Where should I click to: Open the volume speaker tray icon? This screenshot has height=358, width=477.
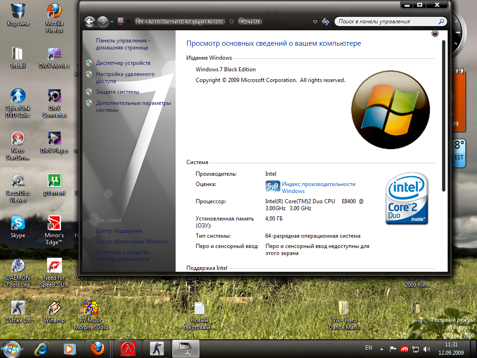pos(427,349)
